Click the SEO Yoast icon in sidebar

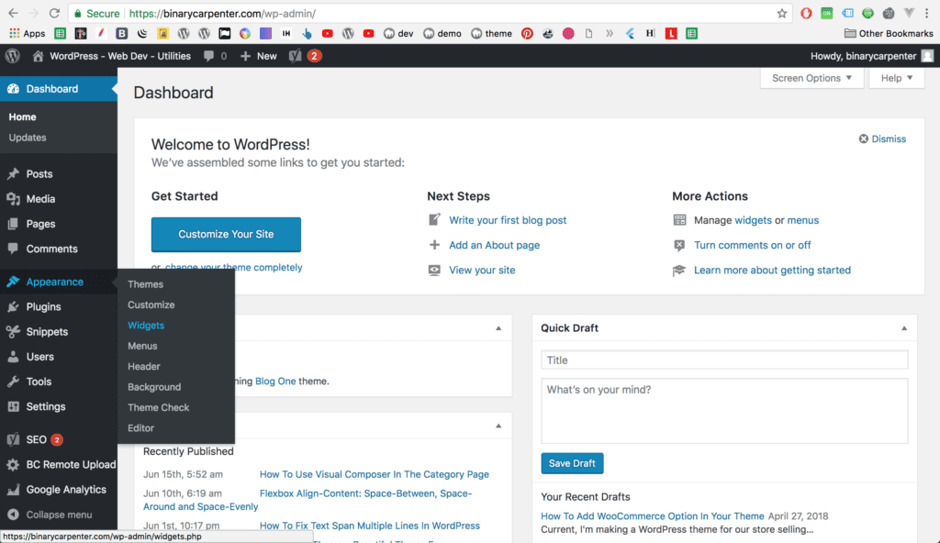pos(13,440)
